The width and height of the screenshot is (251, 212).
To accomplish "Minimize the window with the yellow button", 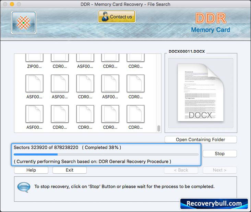I will 12,4.
